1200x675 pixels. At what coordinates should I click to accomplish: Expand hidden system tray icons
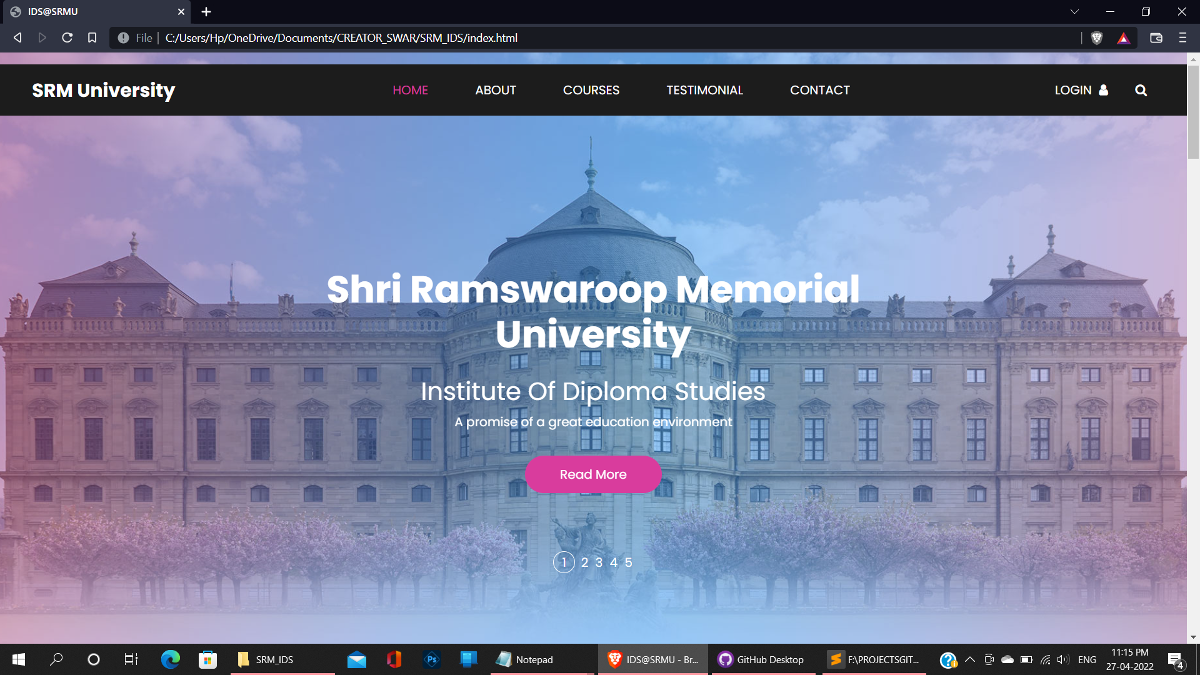(x=969, y=659)
